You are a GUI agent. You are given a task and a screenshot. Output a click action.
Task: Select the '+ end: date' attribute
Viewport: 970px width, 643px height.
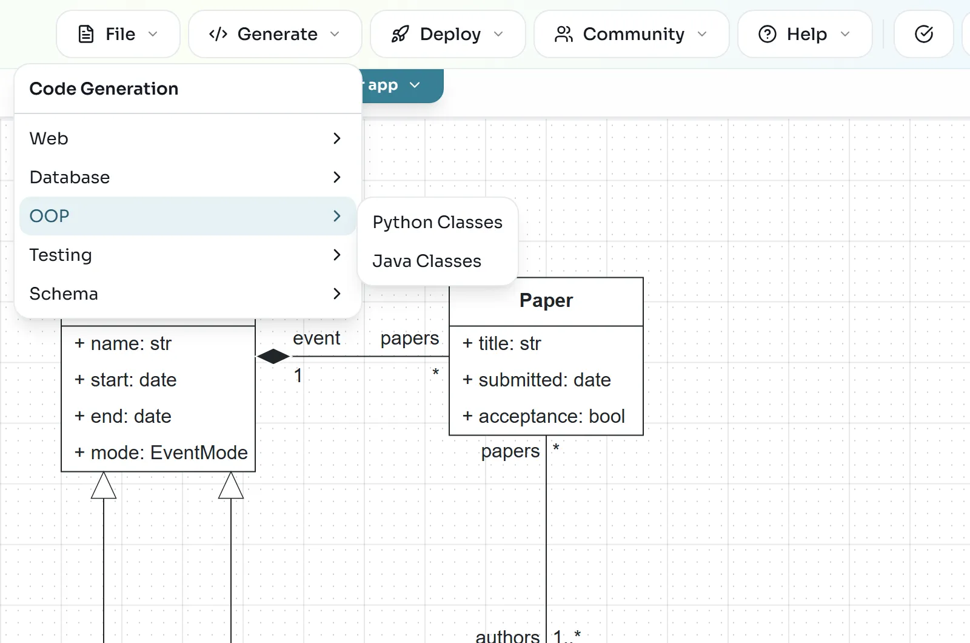coord(123,417)
